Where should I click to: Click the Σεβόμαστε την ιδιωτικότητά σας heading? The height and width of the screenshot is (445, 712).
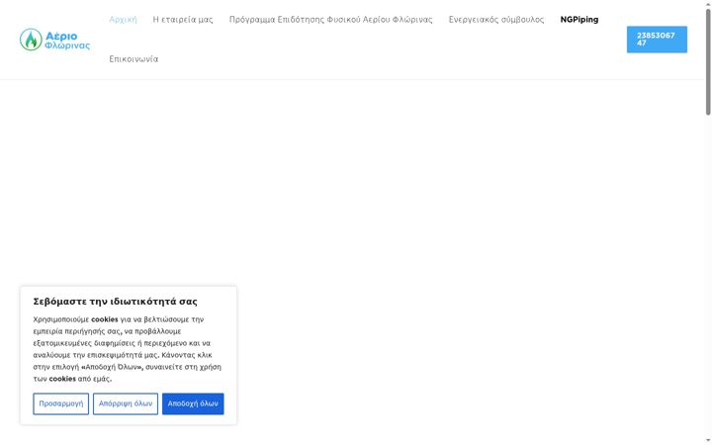(x=116, y=302)
